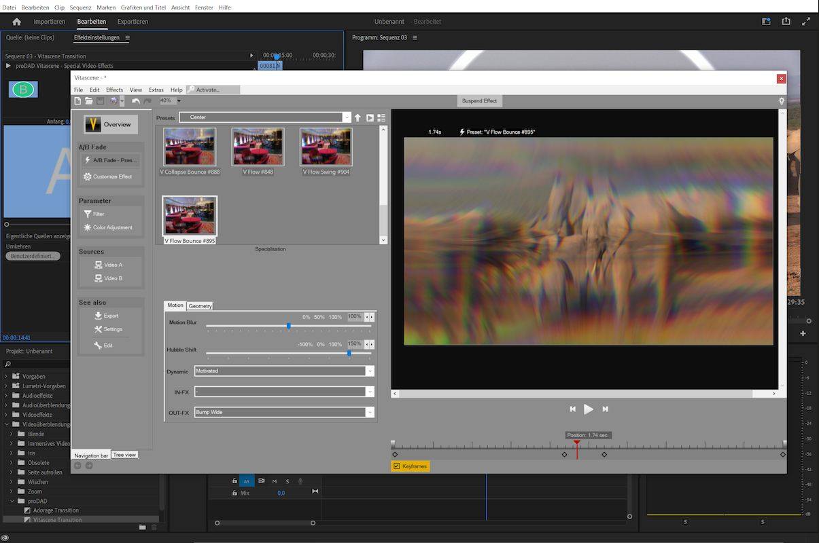Viewport: 819px width, 543px height.
Task: Click the Overview button
Action: [x=111, y=124]
